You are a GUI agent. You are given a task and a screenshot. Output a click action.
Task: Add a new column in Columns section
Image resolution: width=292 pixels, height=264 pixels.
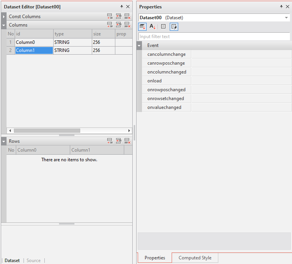110,25
